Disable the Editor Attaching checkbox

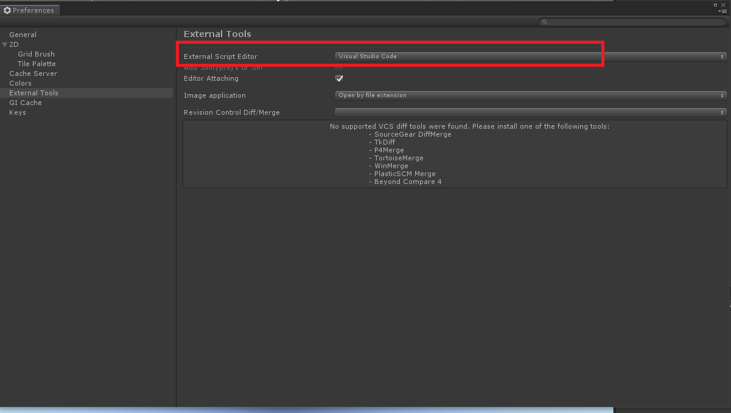[x=339, y=78]
